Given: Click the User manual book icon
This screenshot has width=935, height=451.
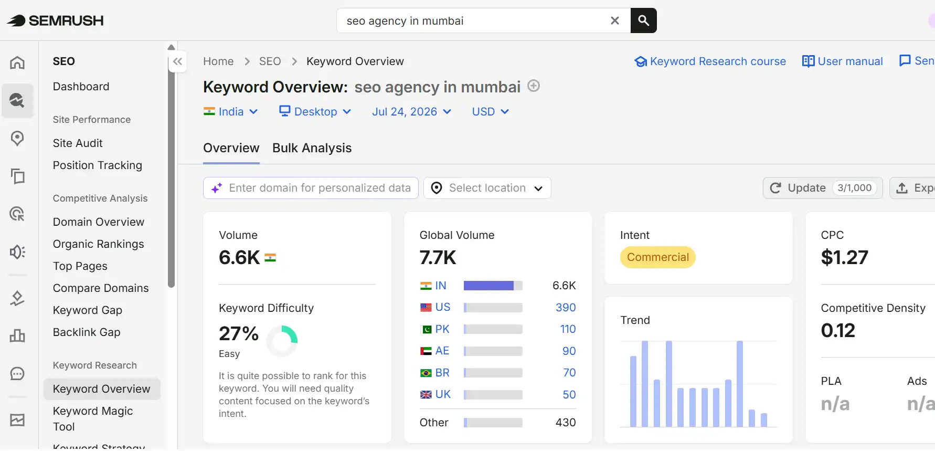Looking at the screenshot, I should pyautogui.click(x=808, y=61).
